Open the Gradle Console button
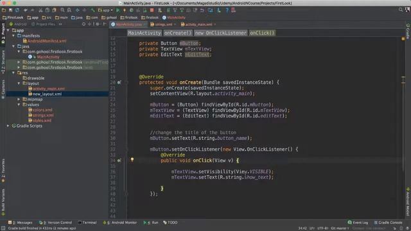The image size is (411, 231). pyautogui.click(x=388, y=223)
